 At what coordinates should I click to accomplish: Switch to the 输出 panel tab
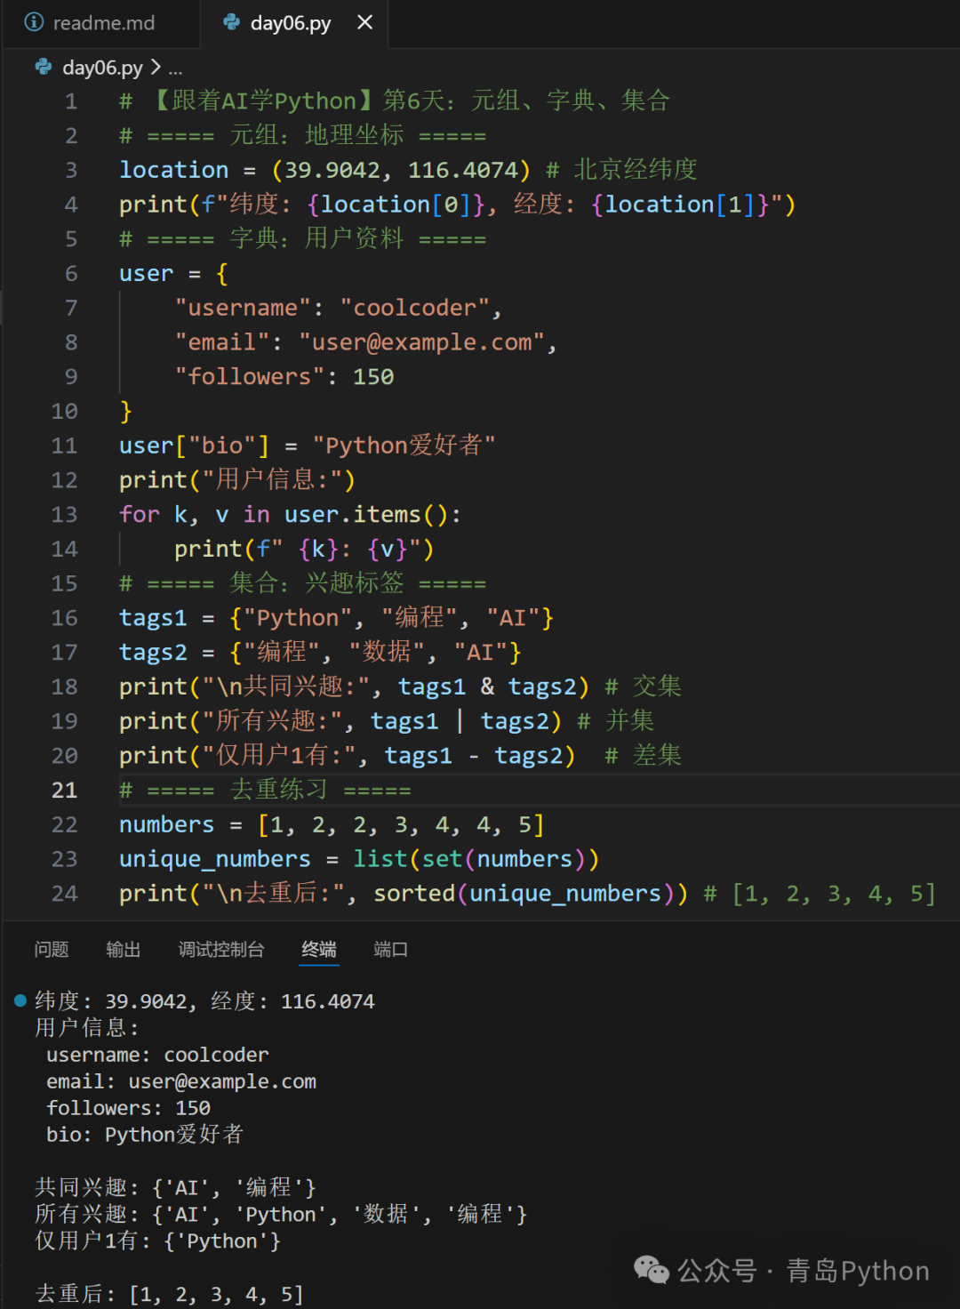pyautogui.click(x=123, y=949)
